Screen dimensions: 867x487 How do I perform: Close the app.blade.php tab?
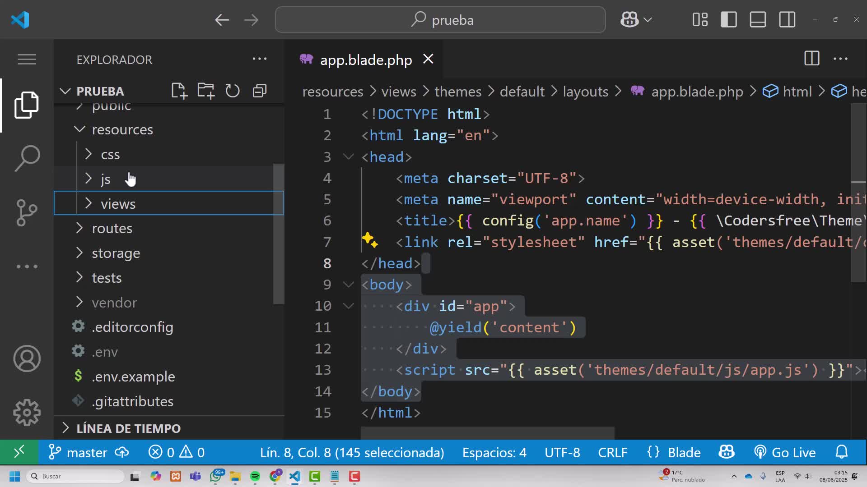coord(428,59)
